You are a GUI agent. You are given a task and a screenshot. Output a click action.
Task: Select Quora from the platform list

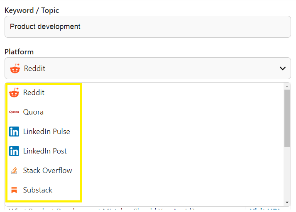tap(33, 112)
